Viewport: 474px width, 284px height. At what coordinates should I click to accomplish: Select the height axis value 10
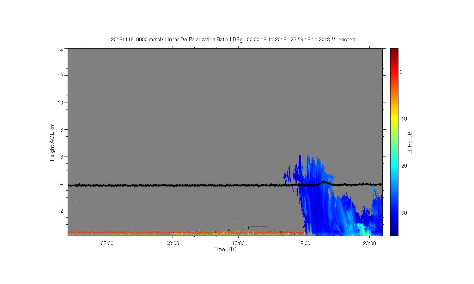[x=60, y=103]
